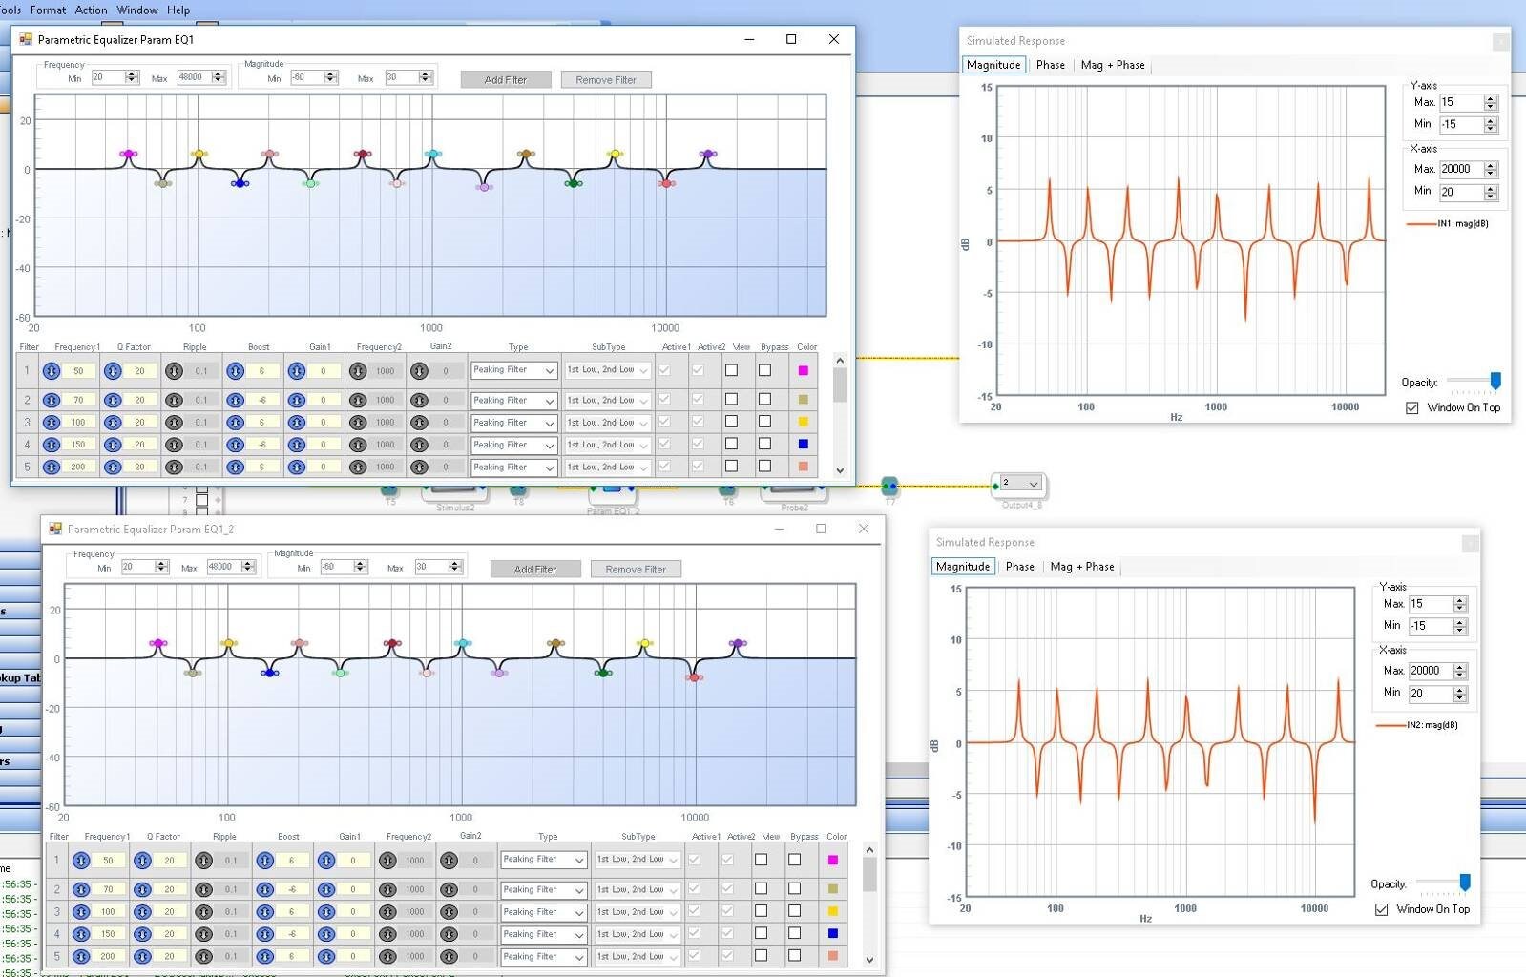Click Add Filter in Param EQ1_2 window

pos(535,570)
